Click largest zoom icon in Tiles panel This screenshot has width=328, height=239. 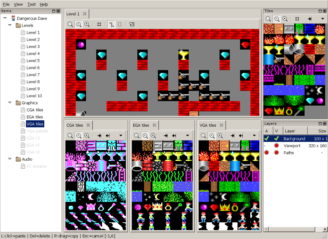pos(285,19)
